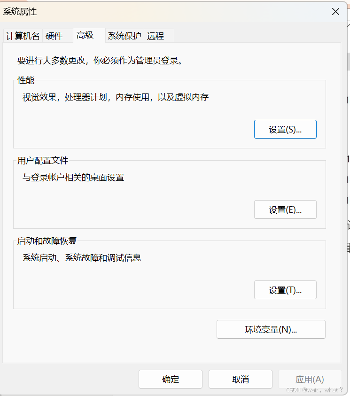Click the 要进行大多数更改 administrator notice
The height and width of the screenshot is (396, 350).
point(100,61)
